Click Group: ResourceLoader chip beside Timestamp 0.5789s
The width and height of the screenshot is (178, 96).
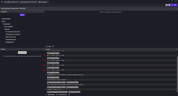[x=56, y=82]
